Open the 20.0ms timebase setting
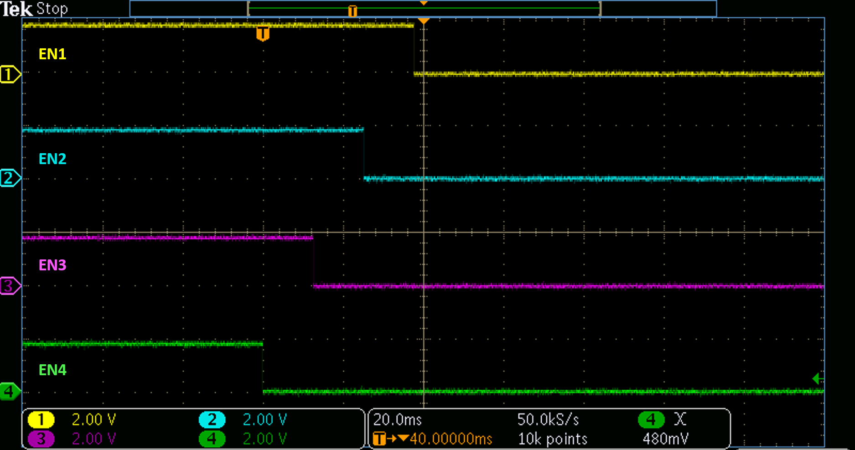The height and width of the screenshot is (450, 855). pyautogui.click(x=397, y=419)
